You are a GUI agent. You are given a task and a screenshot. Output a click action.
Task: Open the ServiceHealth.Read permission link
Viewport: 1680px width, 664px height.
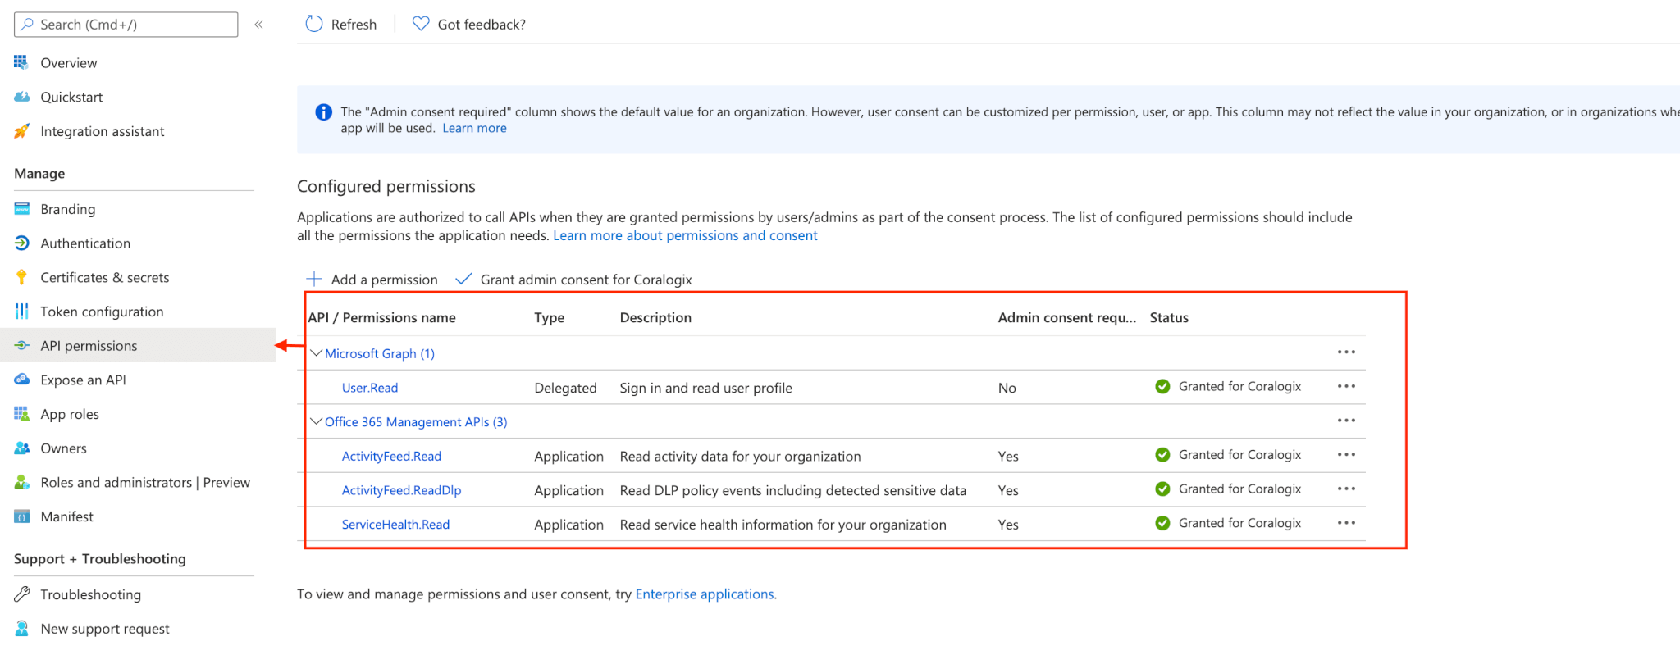[x=395, y=525]
